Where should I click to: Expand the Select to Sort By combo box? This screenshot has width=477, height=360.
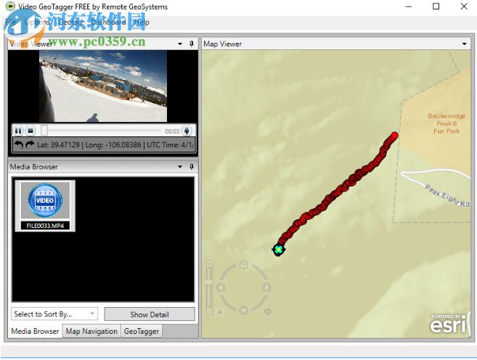pyautogui.click(x=54, y=314)
